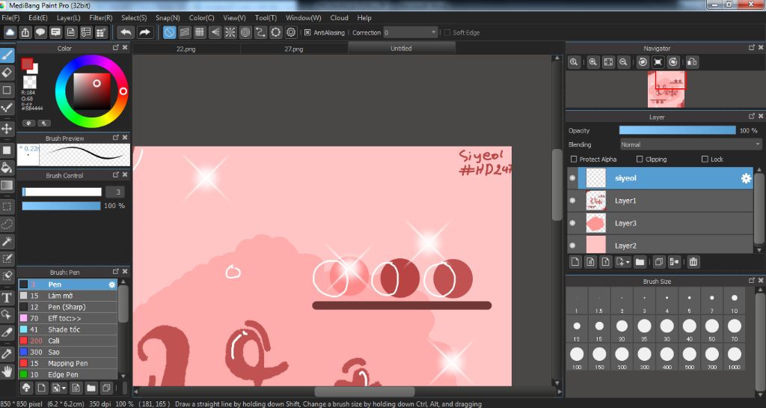
Task: Open the Blending mode dropdown
Action: tap(690, 144)
